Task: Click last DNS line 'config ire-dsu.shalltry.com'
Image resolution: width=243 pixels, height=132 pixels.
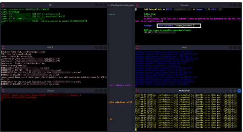Action: point(162,84)
